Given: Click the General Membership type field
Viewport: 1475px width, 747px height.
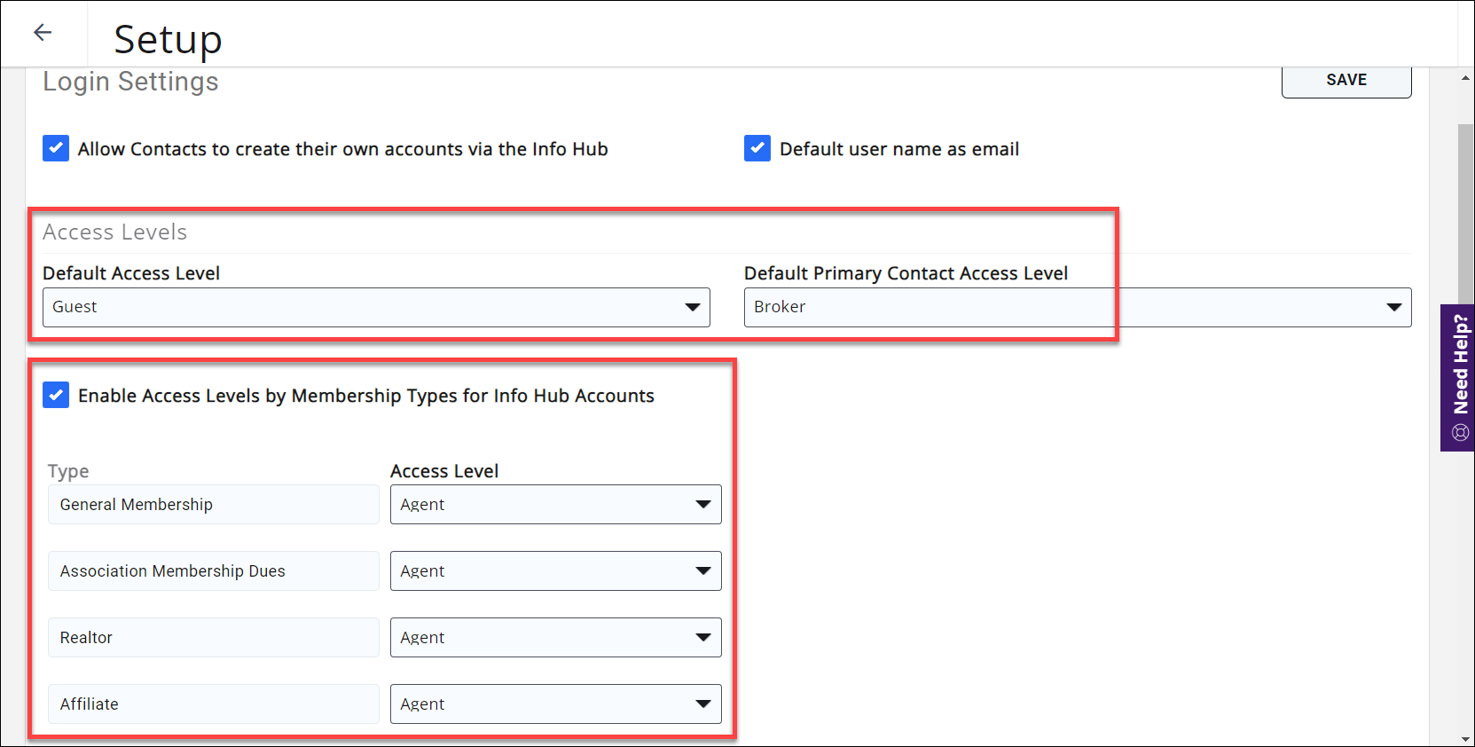Looking at the screenshot, I should click(213, 504).
